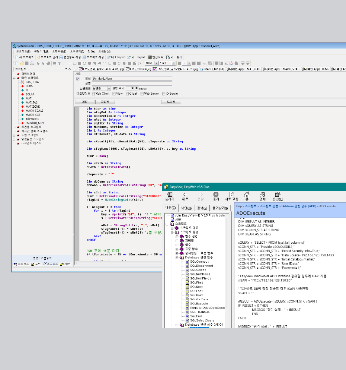Switch to the MACH_101 document tab
The image size is (346, 370).
point(212,69)
